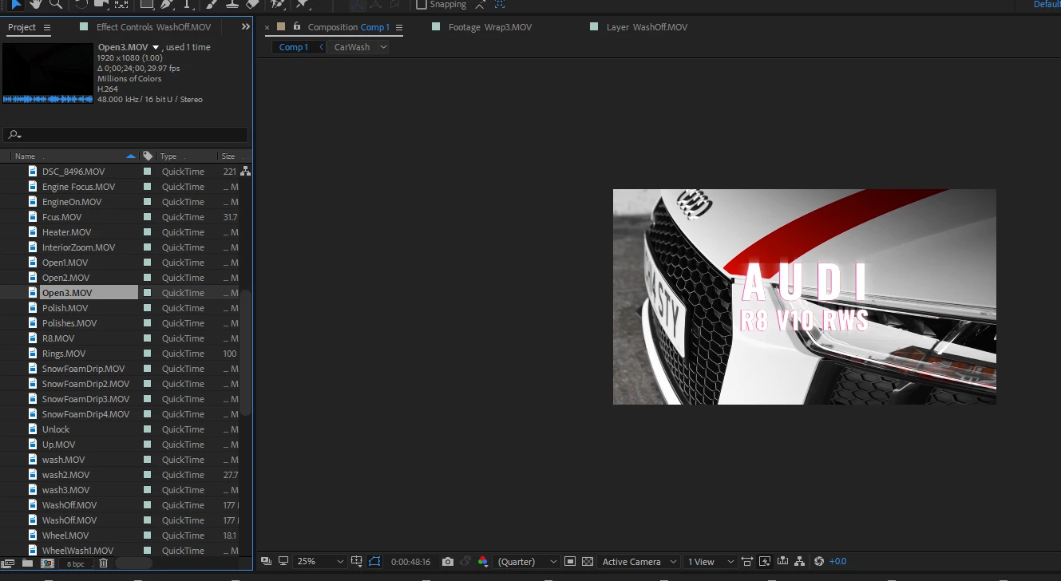Select the Pen tool
This screenshot has height=581, width=1061.
click(167, 4)
